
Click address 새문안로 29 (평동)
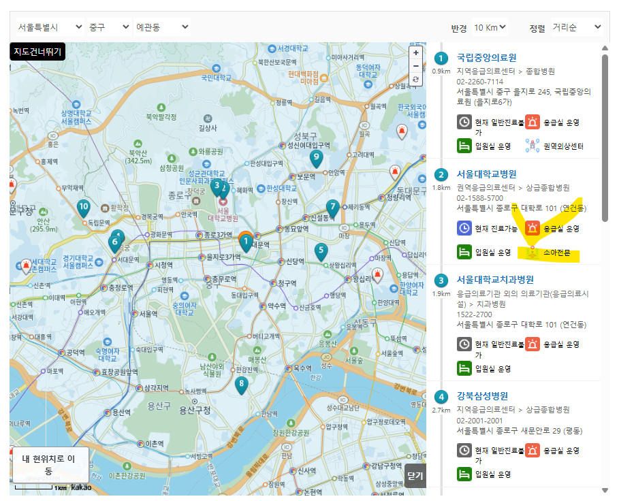[x=552, y=431]
